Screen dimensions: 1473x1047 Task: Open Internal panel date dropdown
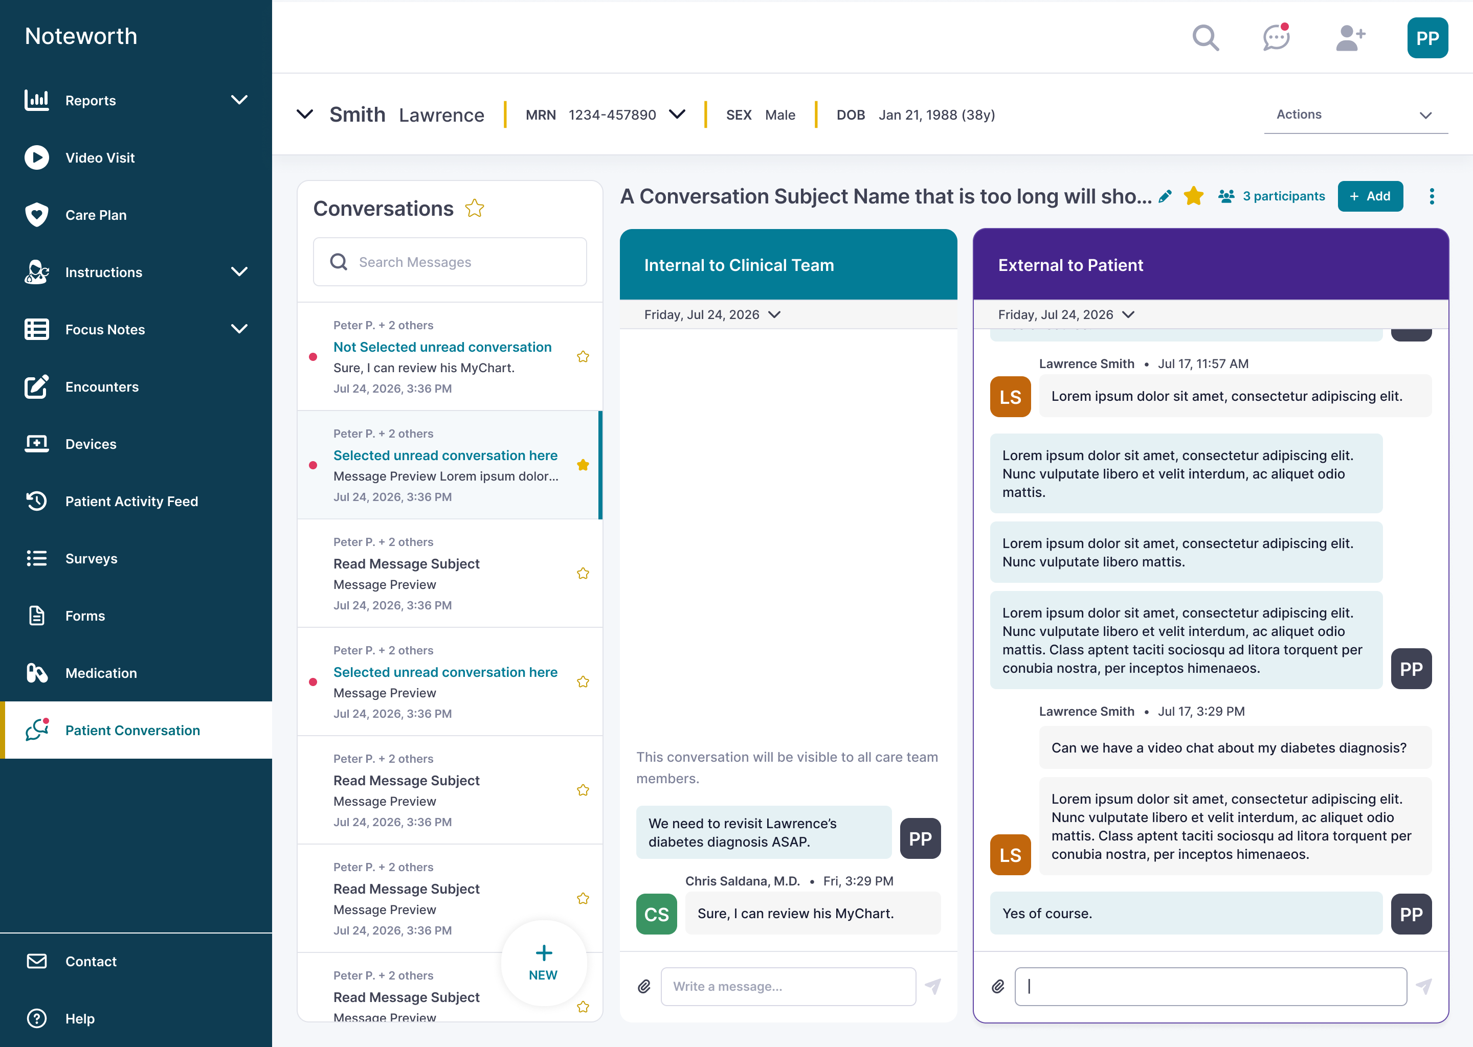(x=774, y=314)
